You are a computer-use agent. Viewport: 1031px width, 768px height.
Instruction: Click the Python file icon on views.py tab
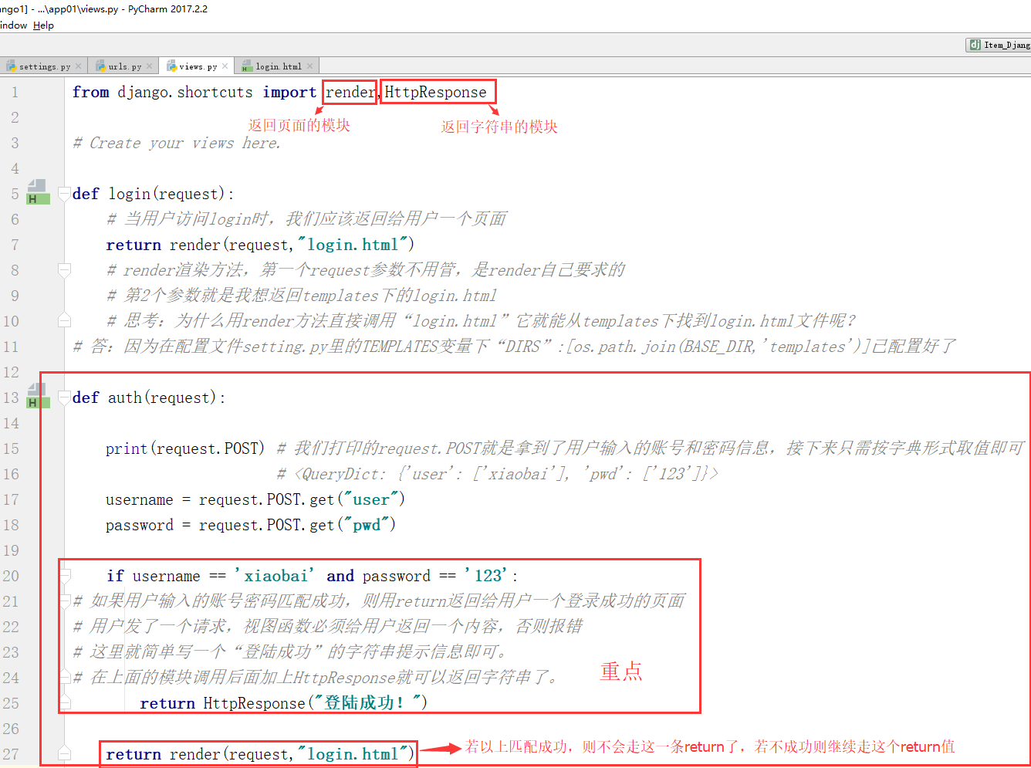171,66
